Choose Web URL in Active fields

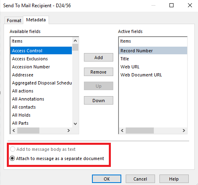[x=153, y=67]
